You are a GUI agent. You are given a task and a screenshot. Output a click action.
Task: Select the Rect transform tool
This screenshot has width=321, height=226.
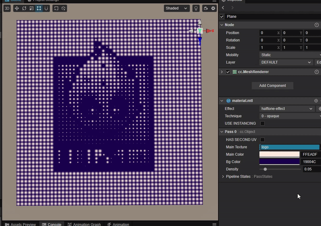click(x=39, y=8)
